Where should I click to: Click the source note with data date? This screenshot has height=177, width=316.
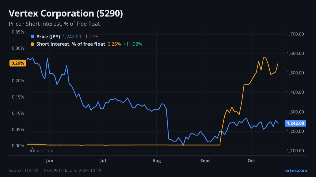55,170
